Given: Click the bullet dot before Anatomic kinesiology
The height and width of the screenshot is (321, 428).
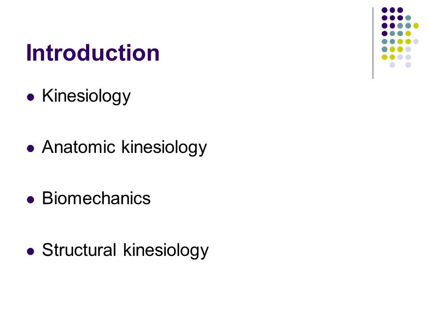Looking at the screenshot, I should click(31, 148).
